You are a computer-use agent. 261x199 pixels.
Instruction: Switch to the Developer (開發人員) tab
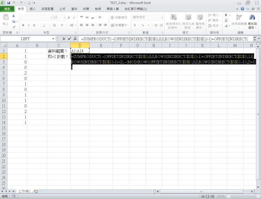coord(113,9)
